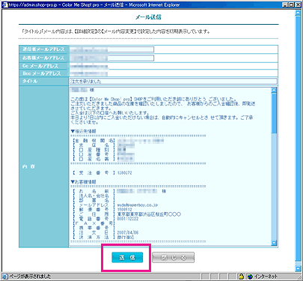Click the Bcc メールアドレス label
Screen dimensions: 303x281
click(42, 73)
